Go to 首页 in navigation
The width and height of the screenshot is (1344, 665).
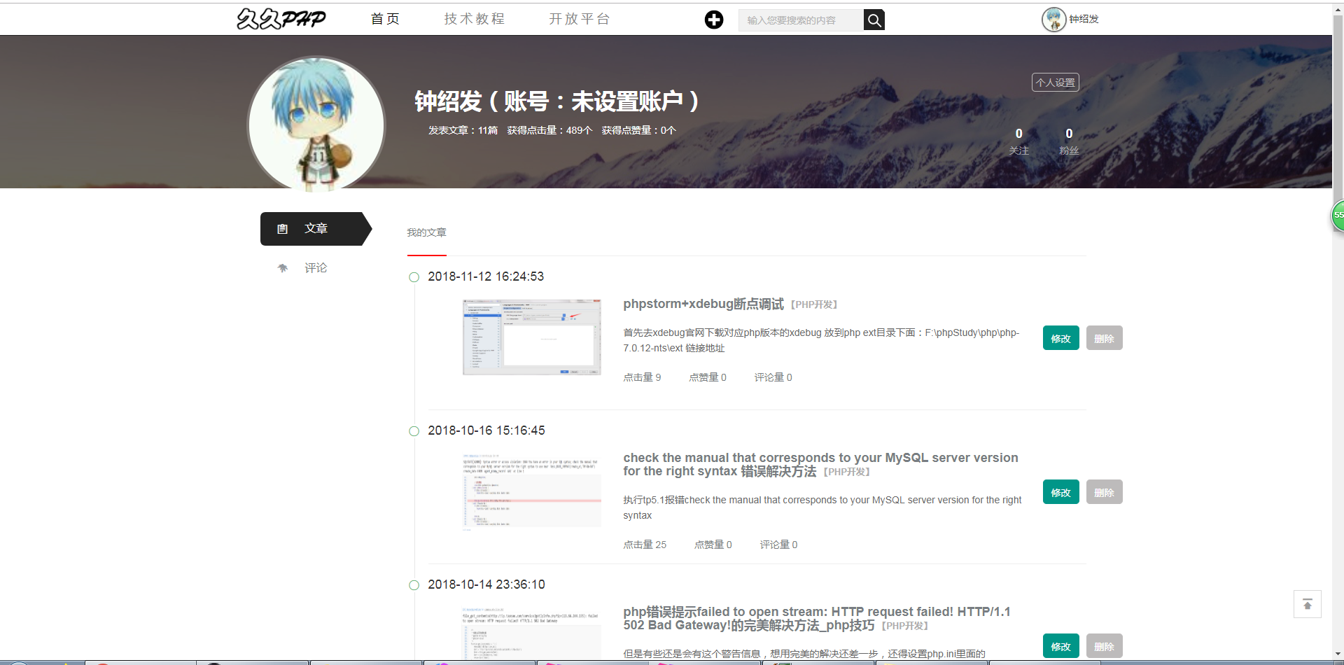385,19
